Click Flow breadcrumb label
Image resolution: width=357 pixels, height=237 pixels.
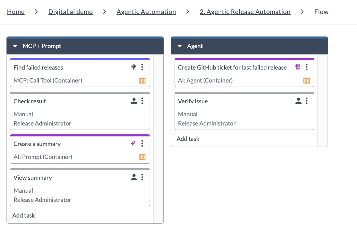point(321,12)
